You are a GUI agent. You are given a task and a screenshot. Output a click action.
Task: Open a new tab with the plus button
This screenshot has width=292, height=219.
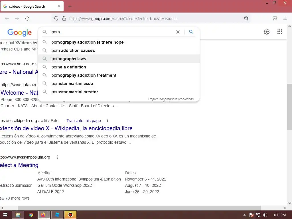(70, 7)
